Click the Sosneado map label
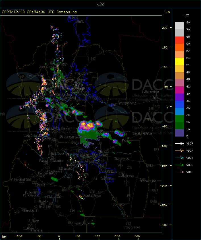The width and height of the screenshot is (201, 240). (x=38, y=176)
